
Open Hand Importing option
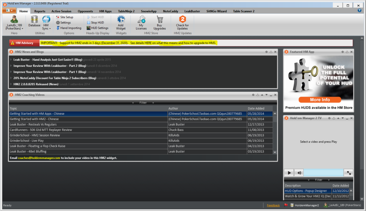[69, 28]
